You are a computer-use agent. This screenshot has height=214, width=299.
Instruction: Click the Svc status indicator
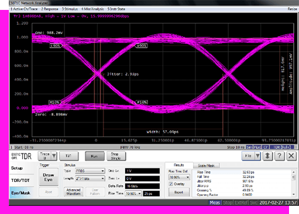click(253, 203)
